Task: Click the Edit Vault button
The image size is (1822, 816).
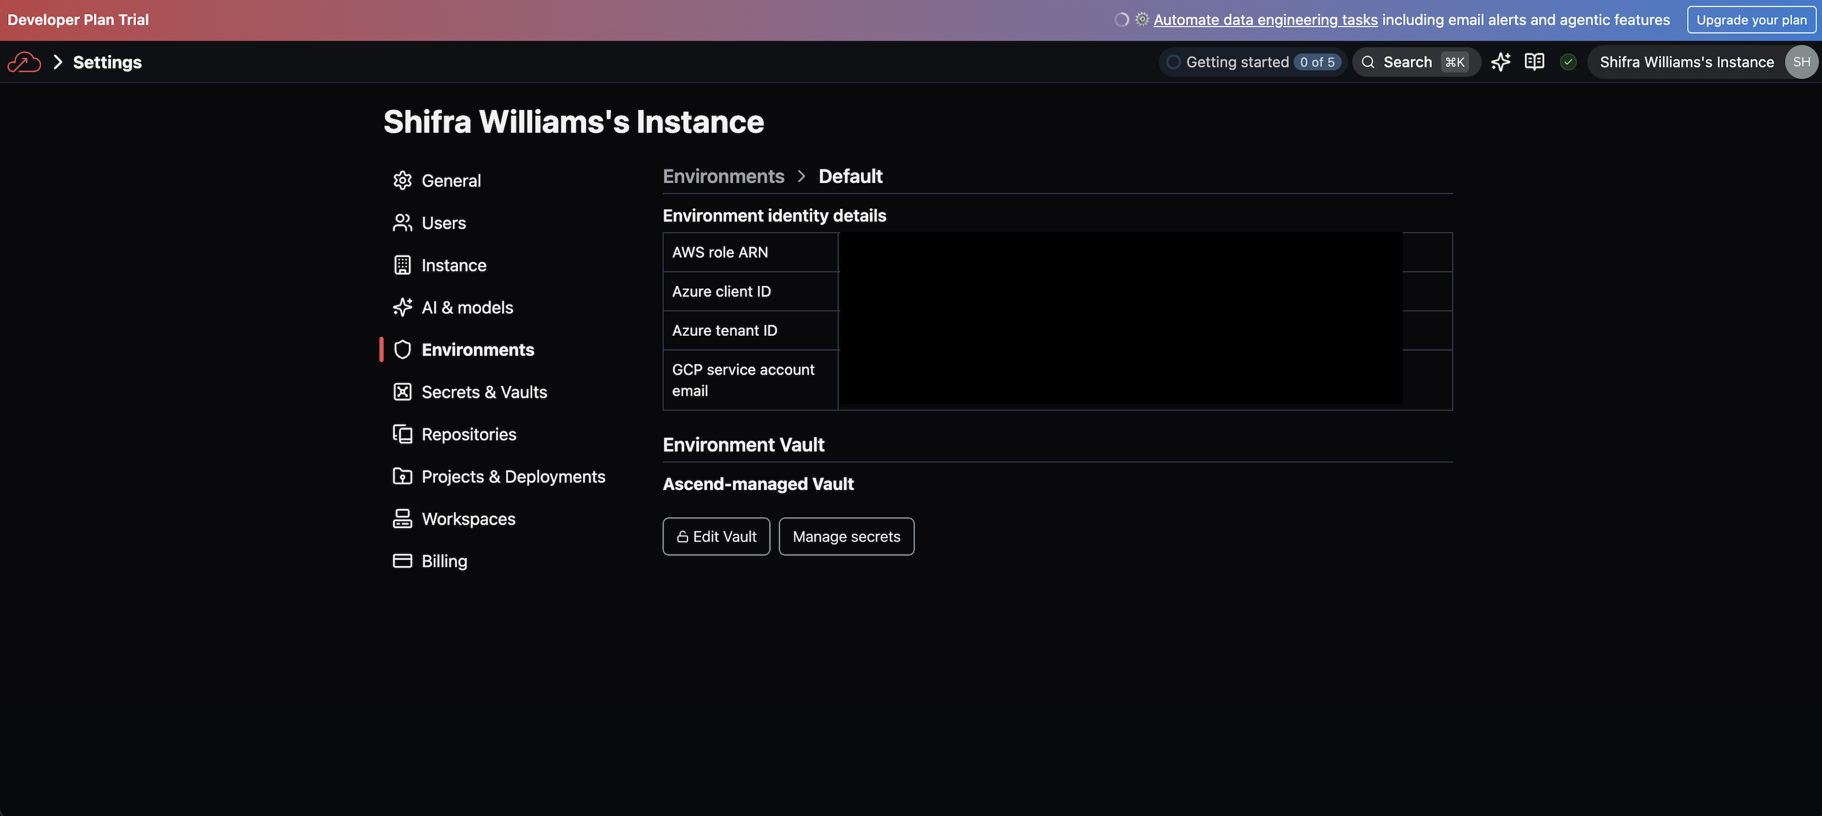Action: point(716,536)
